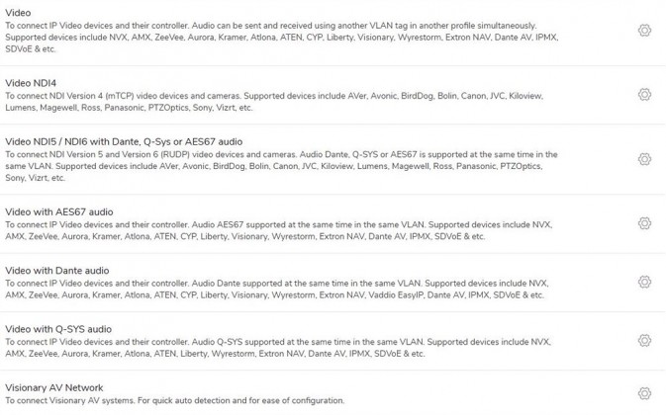Select the Video with AES67 audio heading
666x415 pixels.
pyautogui.click(x=59, y=212)
